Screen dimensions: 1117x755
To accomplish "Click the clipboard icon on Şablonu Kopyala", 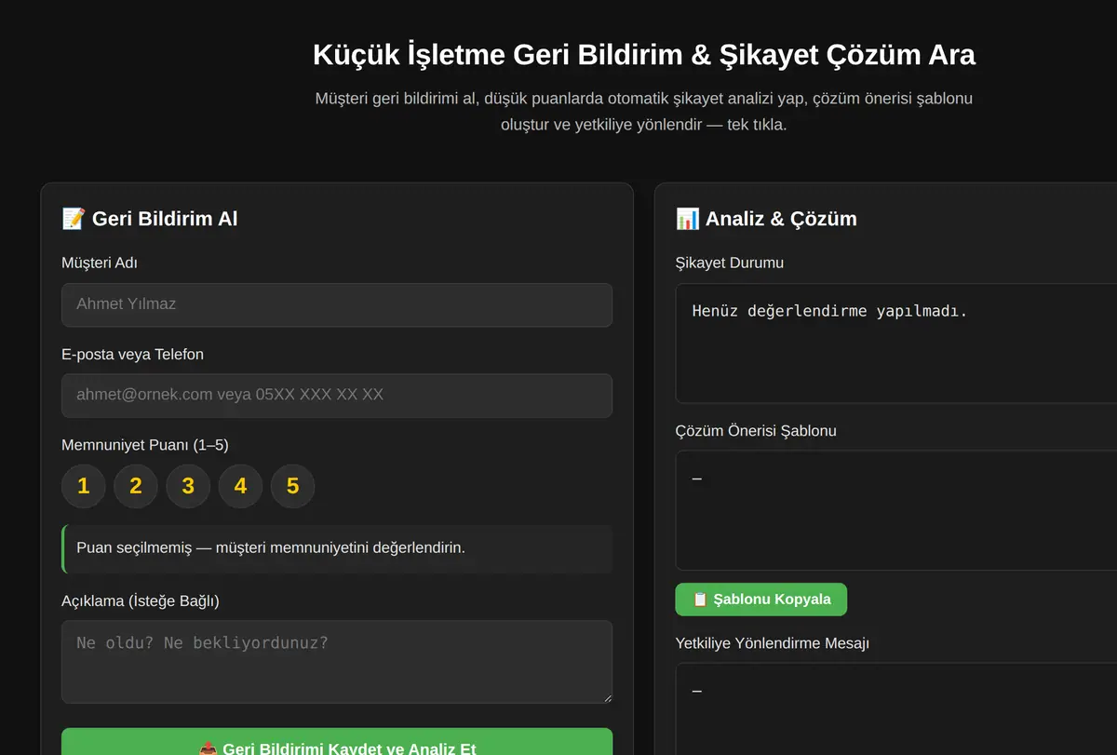I will pyautogui.click(x=701, y=600).
